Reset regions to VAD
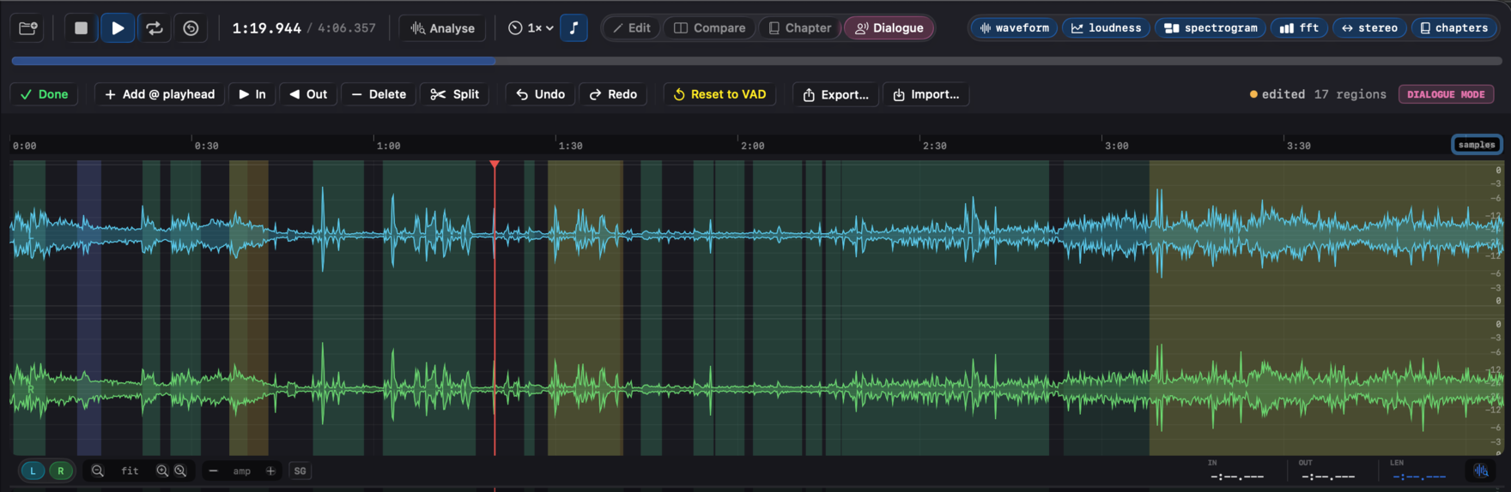This screenshot has height=492, width=1511. [719, 94]
